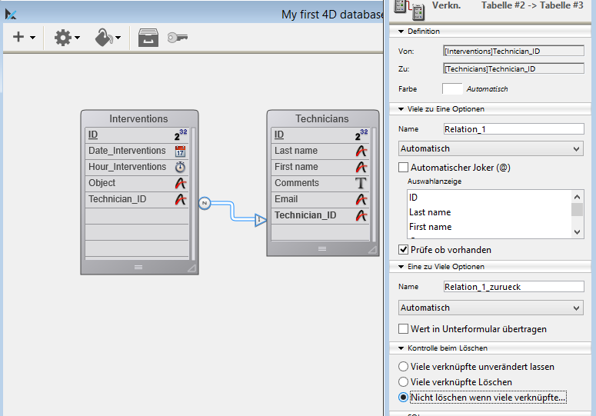Uncheck the Prüfe ob vorhanden checkbox

404,250
